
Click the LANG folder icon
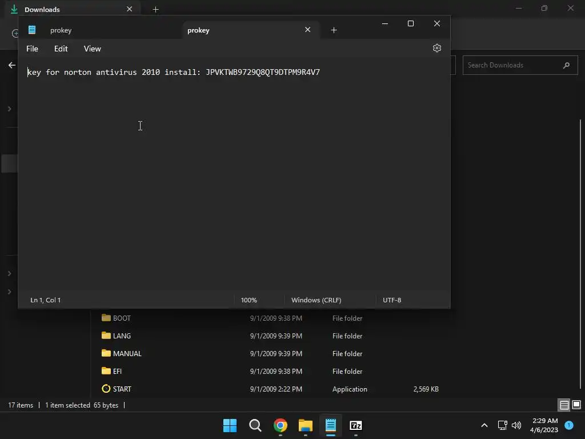coord(106,335)
